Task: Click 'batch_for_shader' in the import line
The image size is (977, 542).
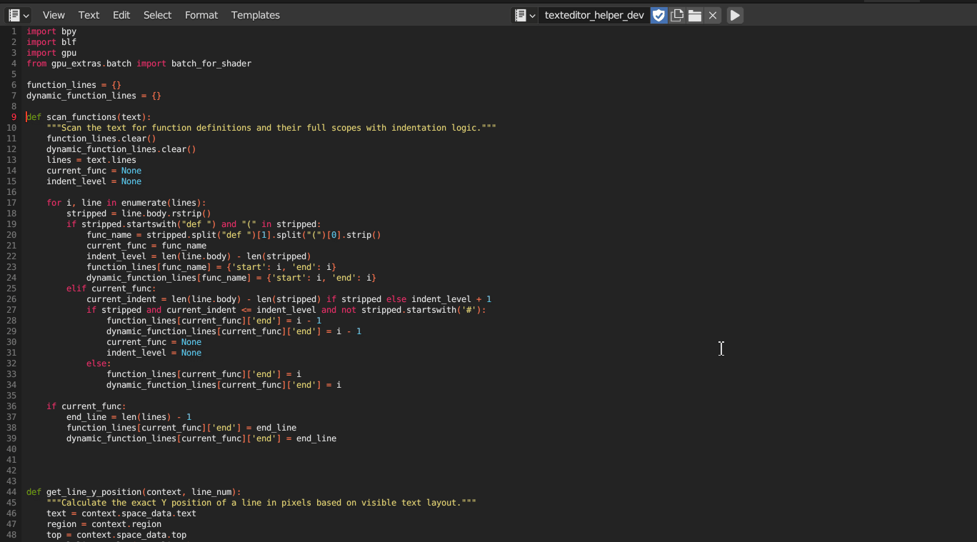Action: point(211,64)
